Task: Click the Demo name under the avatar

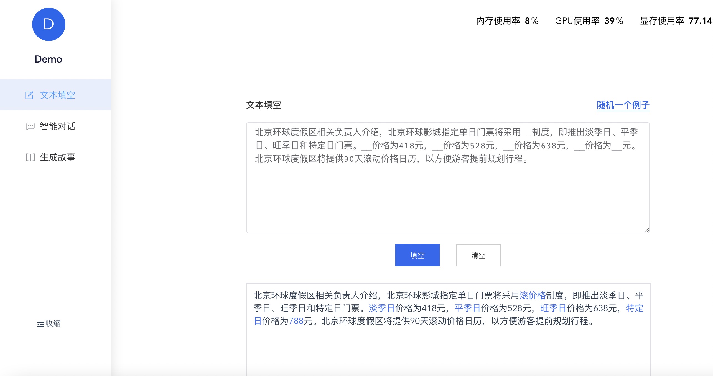Action: pyautogui.click(x=49, y=59)
